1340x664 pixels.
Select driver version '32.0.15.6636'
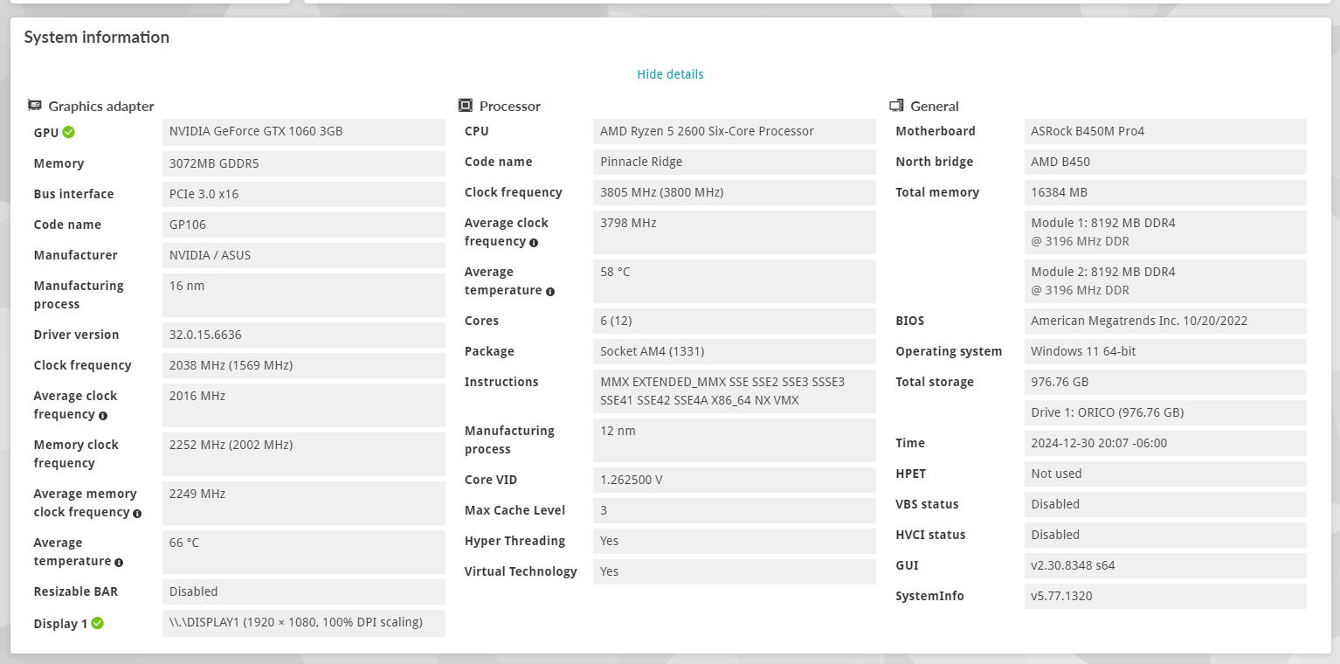click(304, 335)
